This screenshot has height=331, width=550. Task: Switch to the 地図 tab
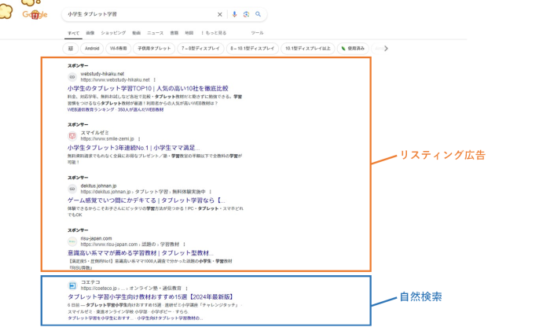[x=189, y=33]
